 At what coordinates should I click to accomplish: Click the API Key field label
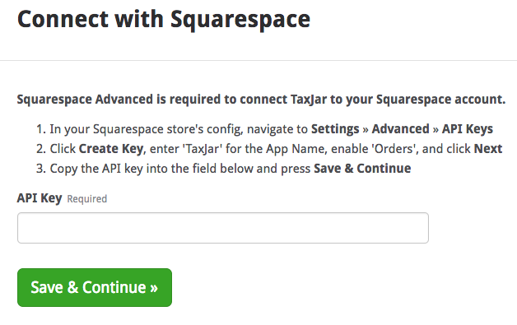(40, 198)
